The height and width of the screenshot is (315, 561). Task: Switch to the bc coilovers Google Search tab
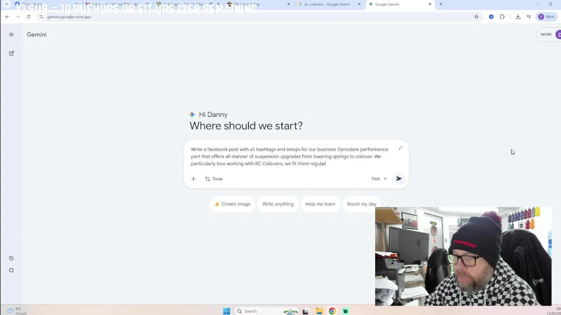pyautogui.click(x=327, y=4)
